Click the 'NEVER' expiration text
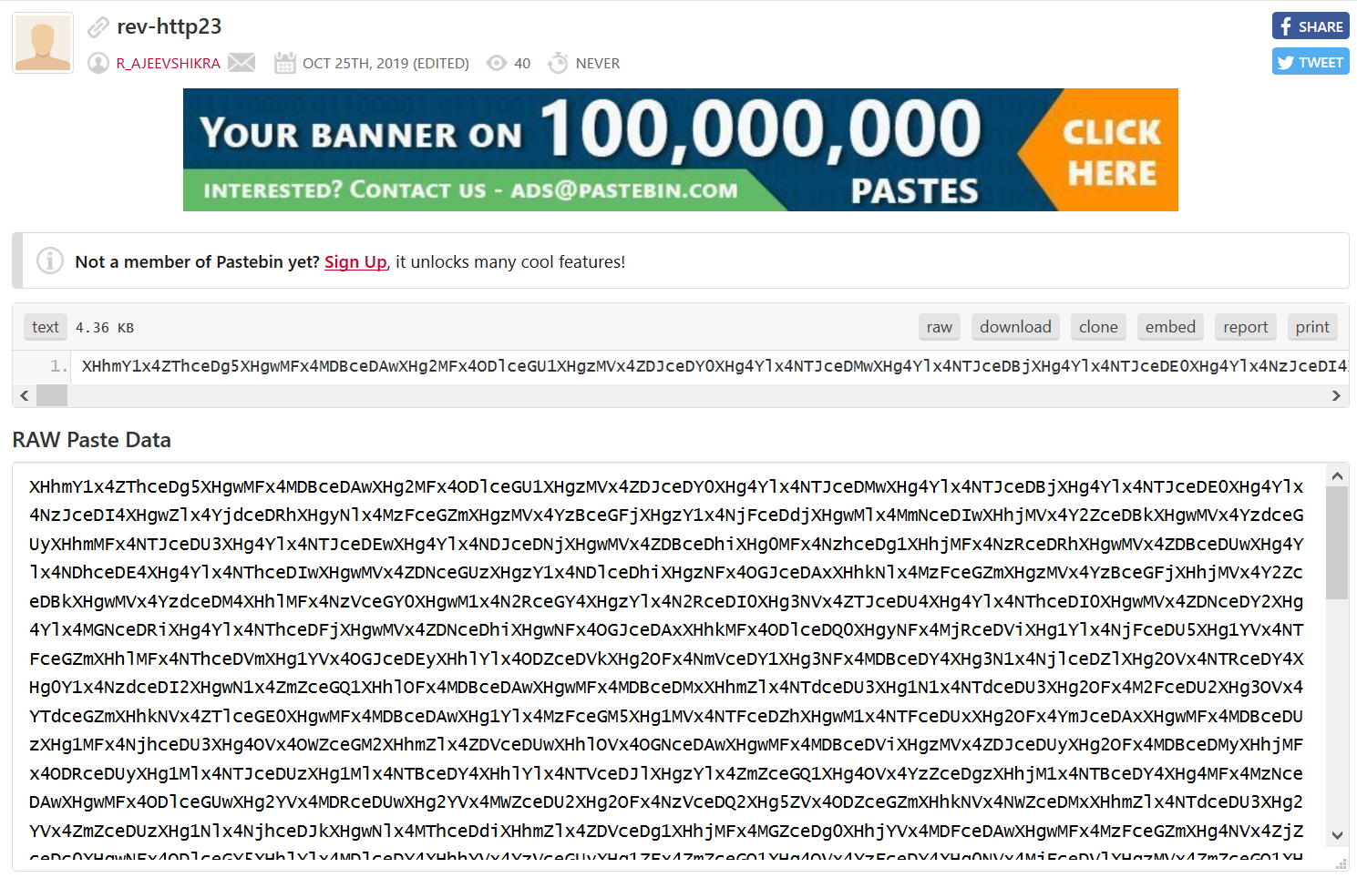This screenshot has width=1357, height=878. (x=598, y=63)
